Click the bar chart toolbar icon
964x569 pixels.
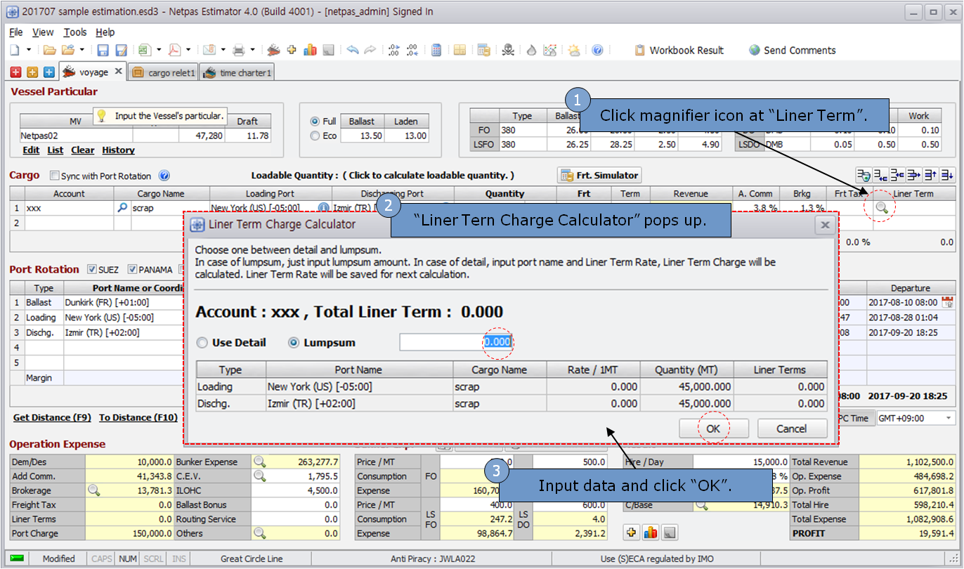(310, 50)
